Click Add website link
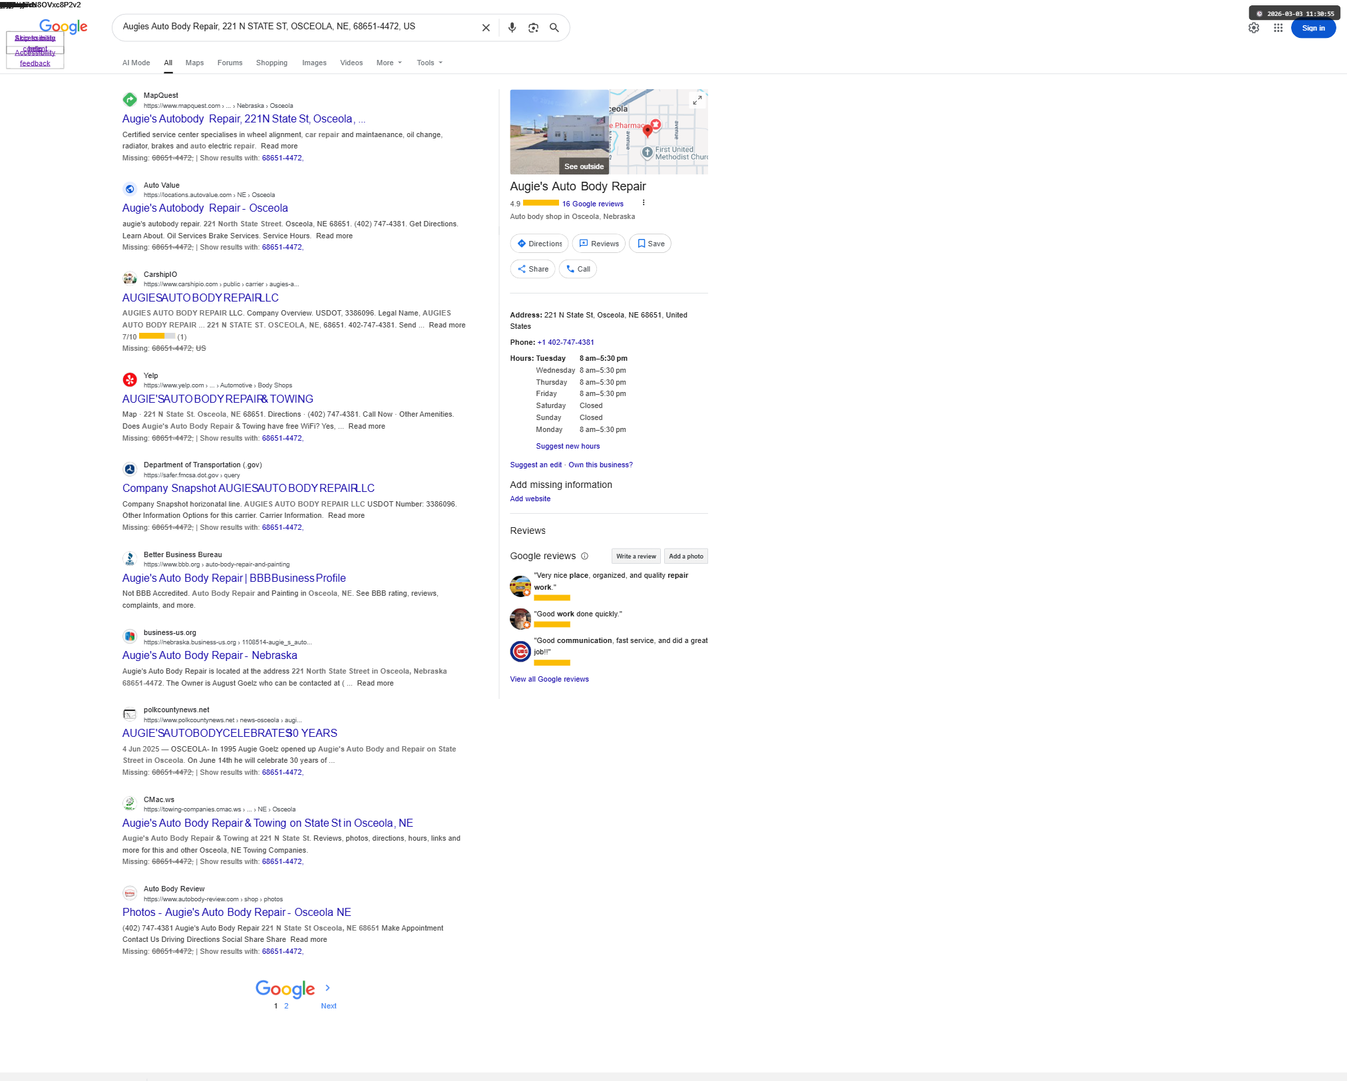Image resolution: width=1355 pixels, height=1081 pixels. (x=530, y=499)
